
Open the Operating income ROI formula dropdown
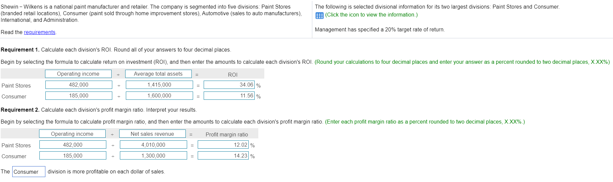coord(78,74)
